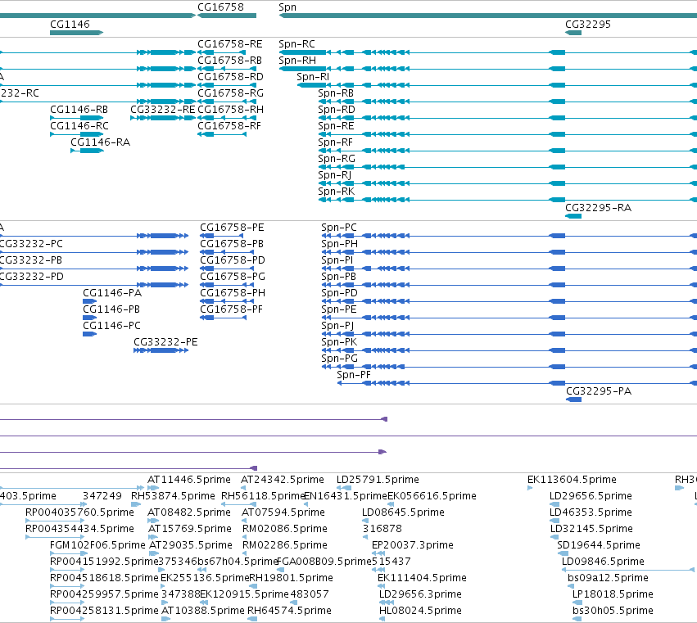Open EST EP20037.3prime
This screenshot has height=623, width=697.
coord(413,545)
